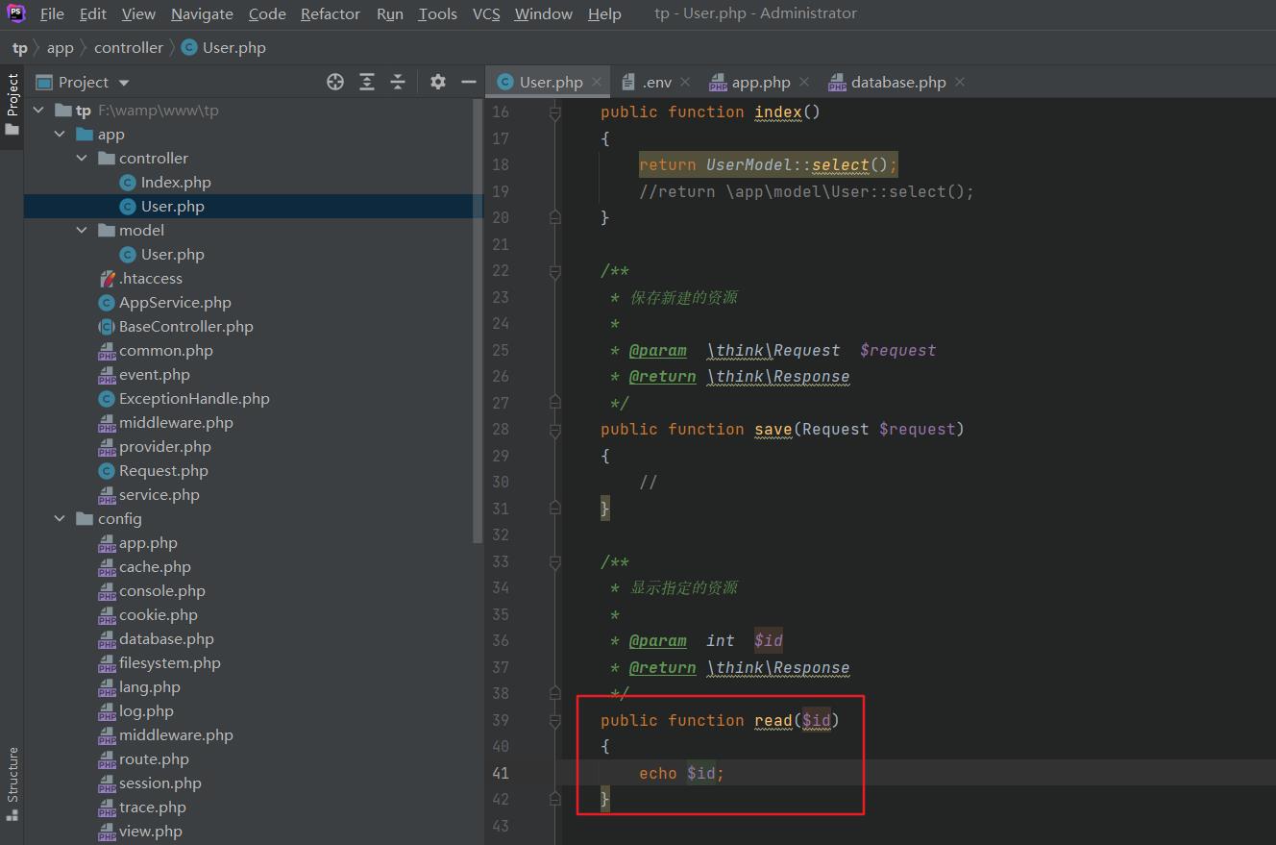
Task: Open the Project tool window side tab
Action: (x=12, y=104)
